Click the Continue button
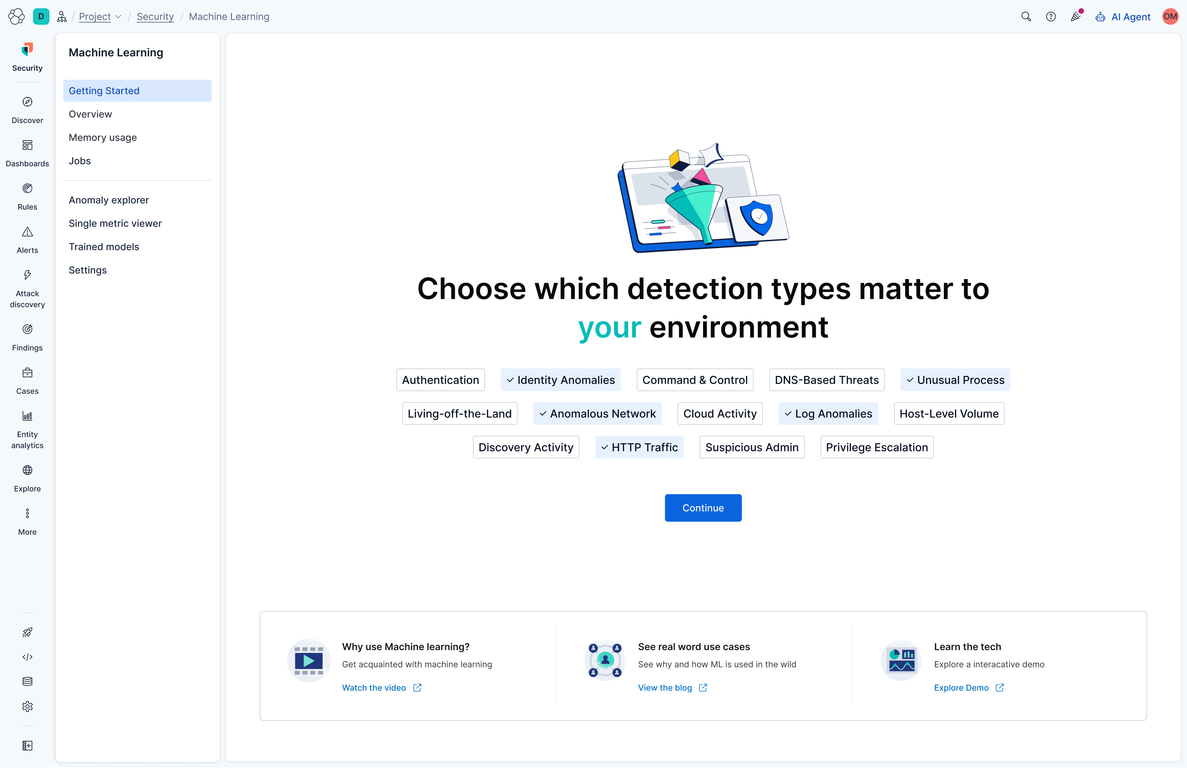1187x769 pixels. point(703,508)
